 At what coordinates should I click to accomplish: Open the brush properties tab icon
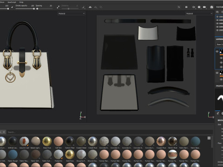click(218, 113)
